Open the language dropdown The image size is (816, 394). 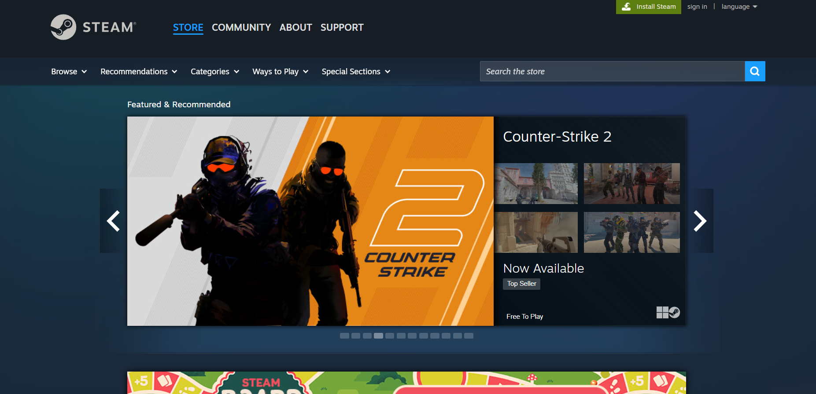pos(739,7)
